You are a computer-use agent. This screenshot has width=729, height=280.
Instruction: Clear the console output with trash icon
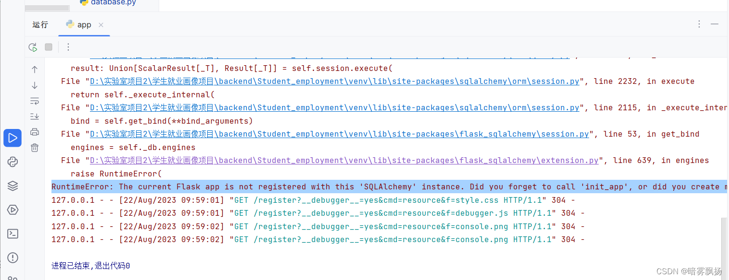click(34, 147)
